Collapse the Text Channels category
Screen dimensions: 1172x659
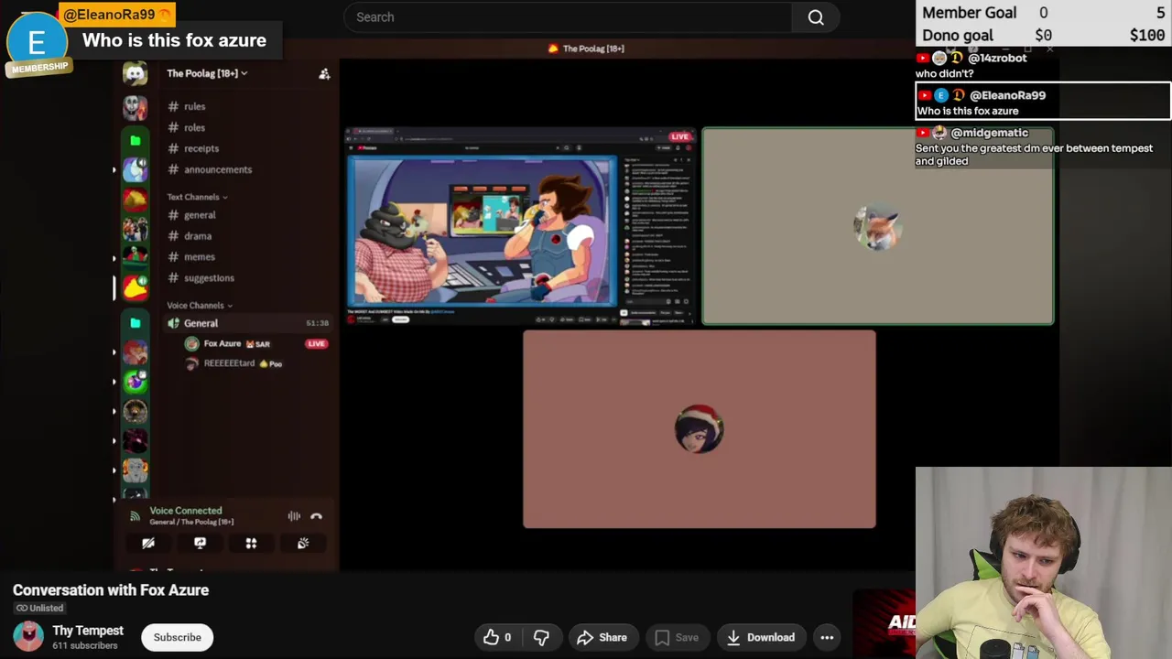(x=197, y=197)
